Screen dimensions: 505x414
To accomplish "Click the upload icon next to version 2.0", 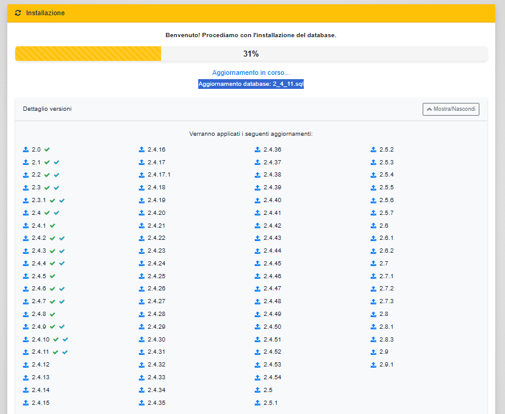I will point(26,149).
